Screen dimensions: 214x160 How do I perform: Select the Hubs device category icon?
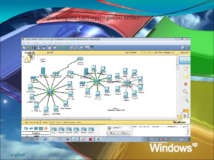point(36,128)
